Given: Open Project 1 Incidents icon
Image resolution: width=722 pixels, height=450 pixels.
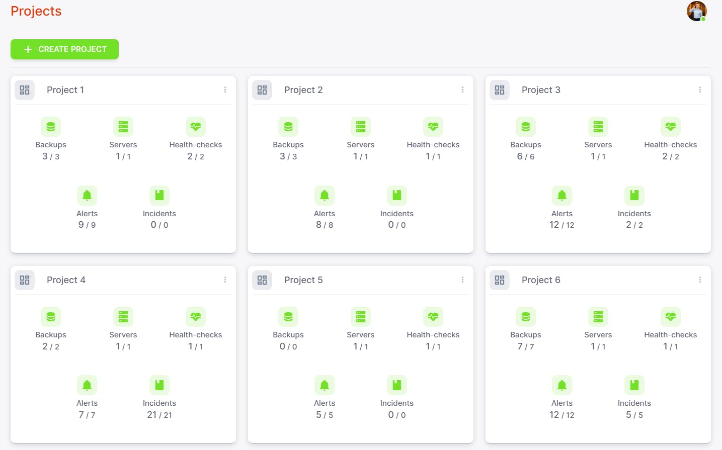Looking at the screenshot, I should [x=159, y=196].
